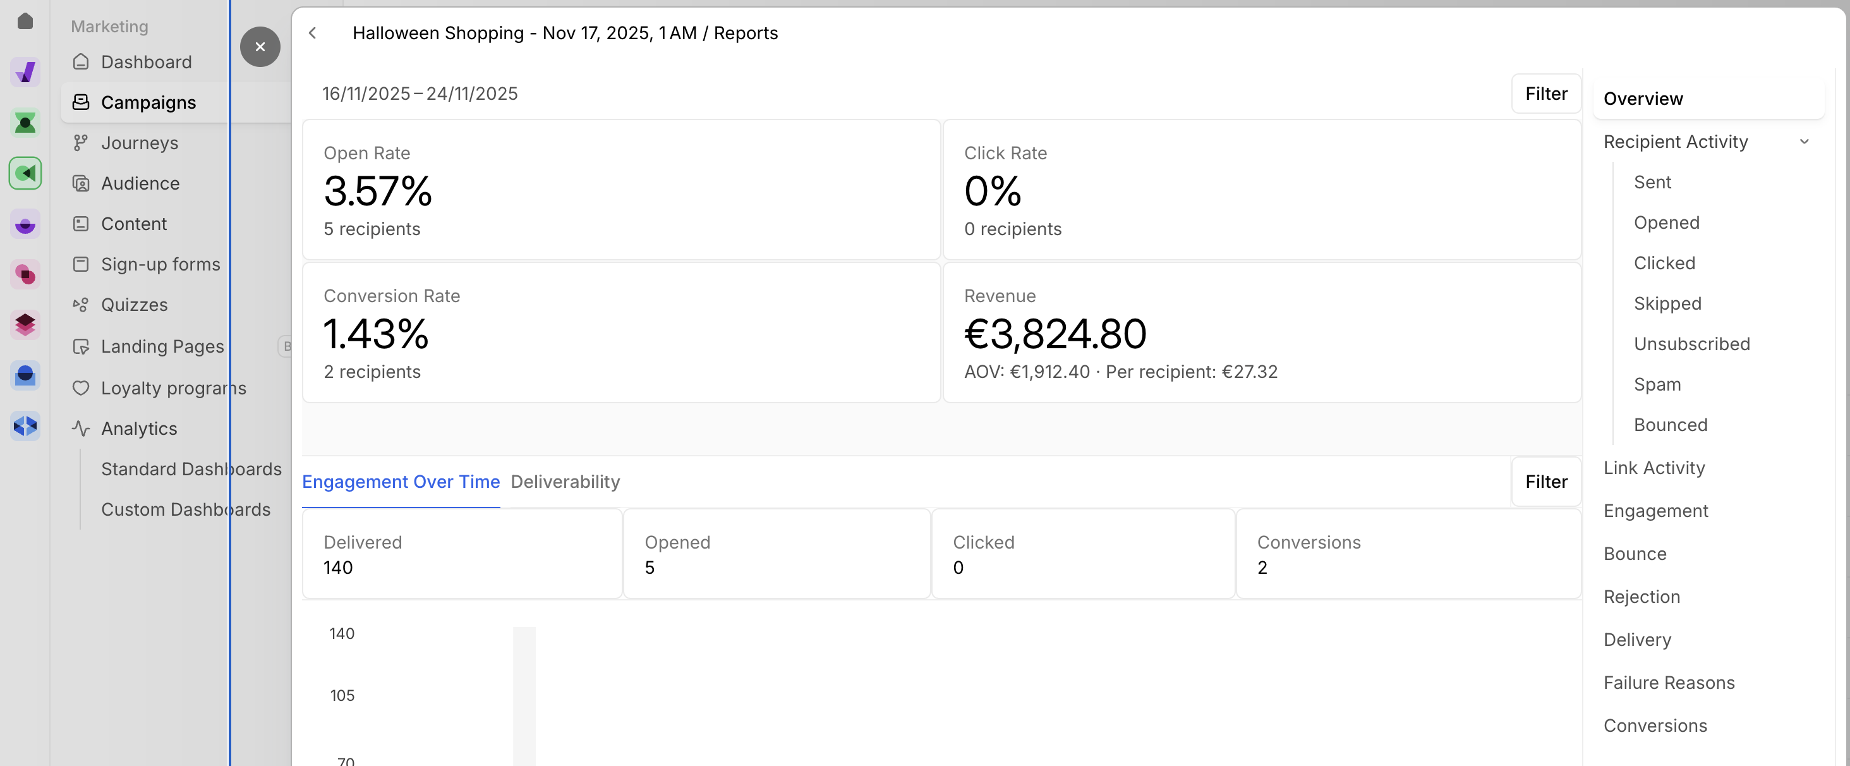This screenshot has height=766, width=1850.
Task: Click the Dashboard home icon in sidebar
Action: coord(81,62)
